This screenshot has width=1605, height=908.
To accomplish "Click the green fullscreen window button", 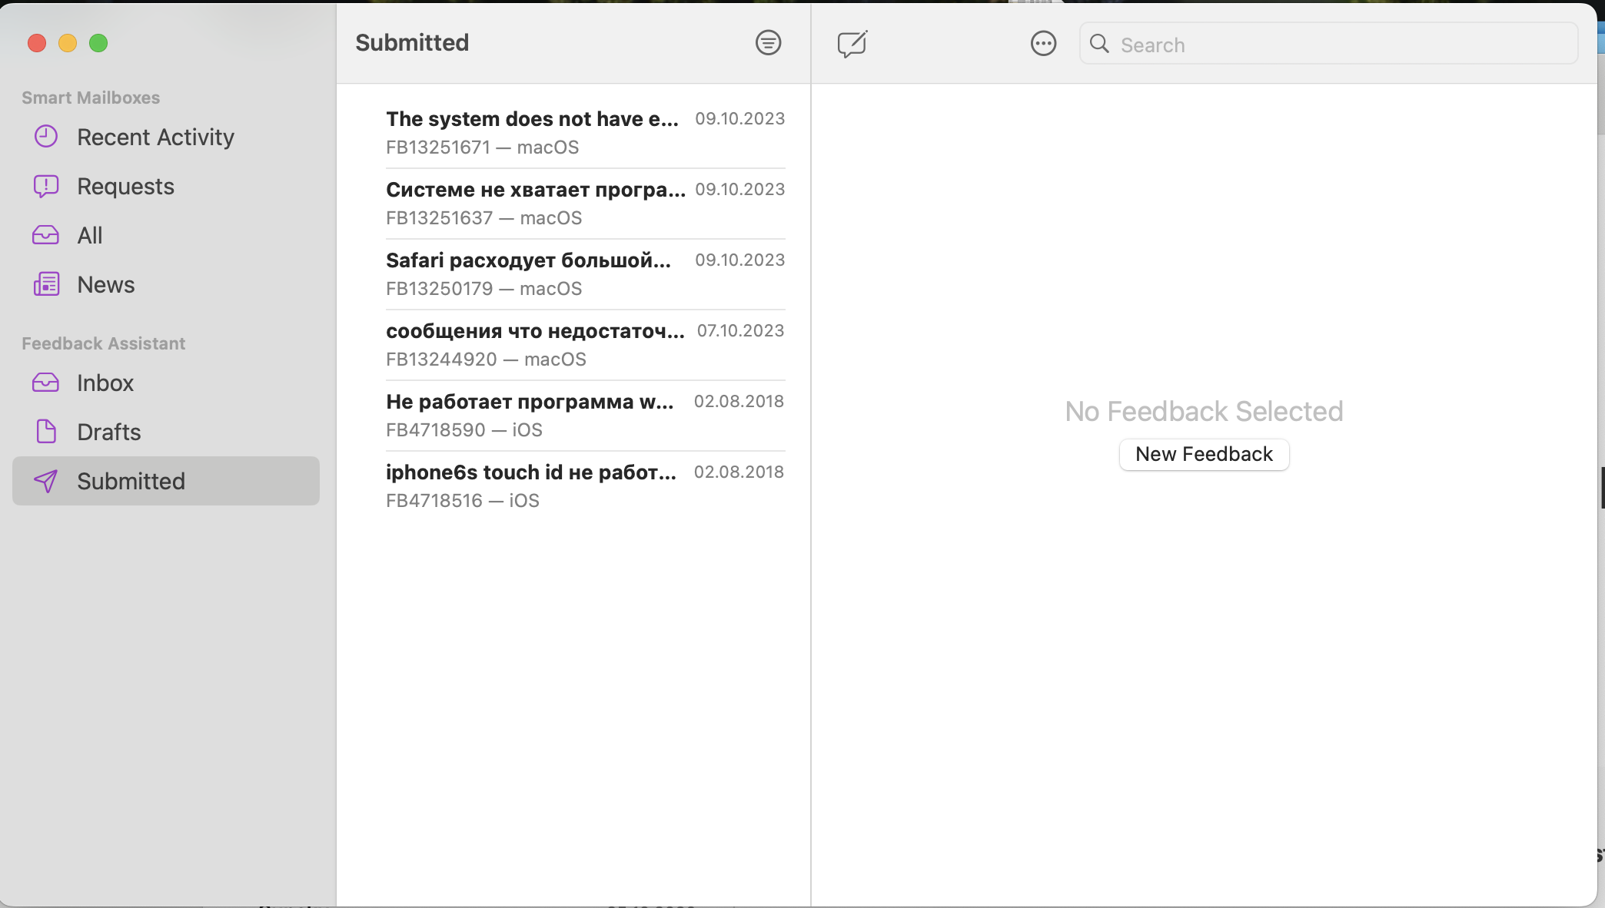I will pos(98,43).
